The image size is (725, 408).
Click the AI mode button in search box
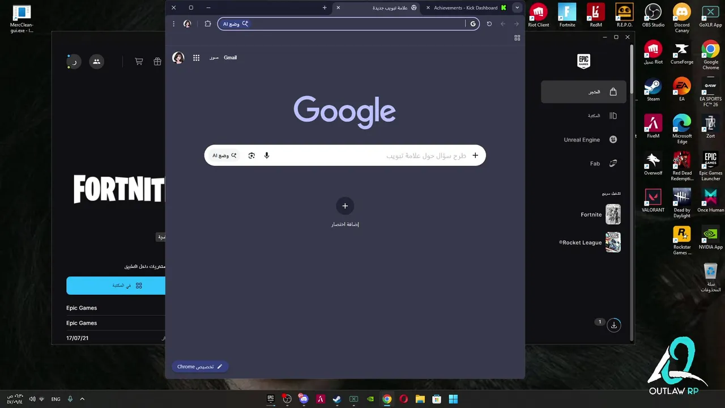[x=224, y=155]
